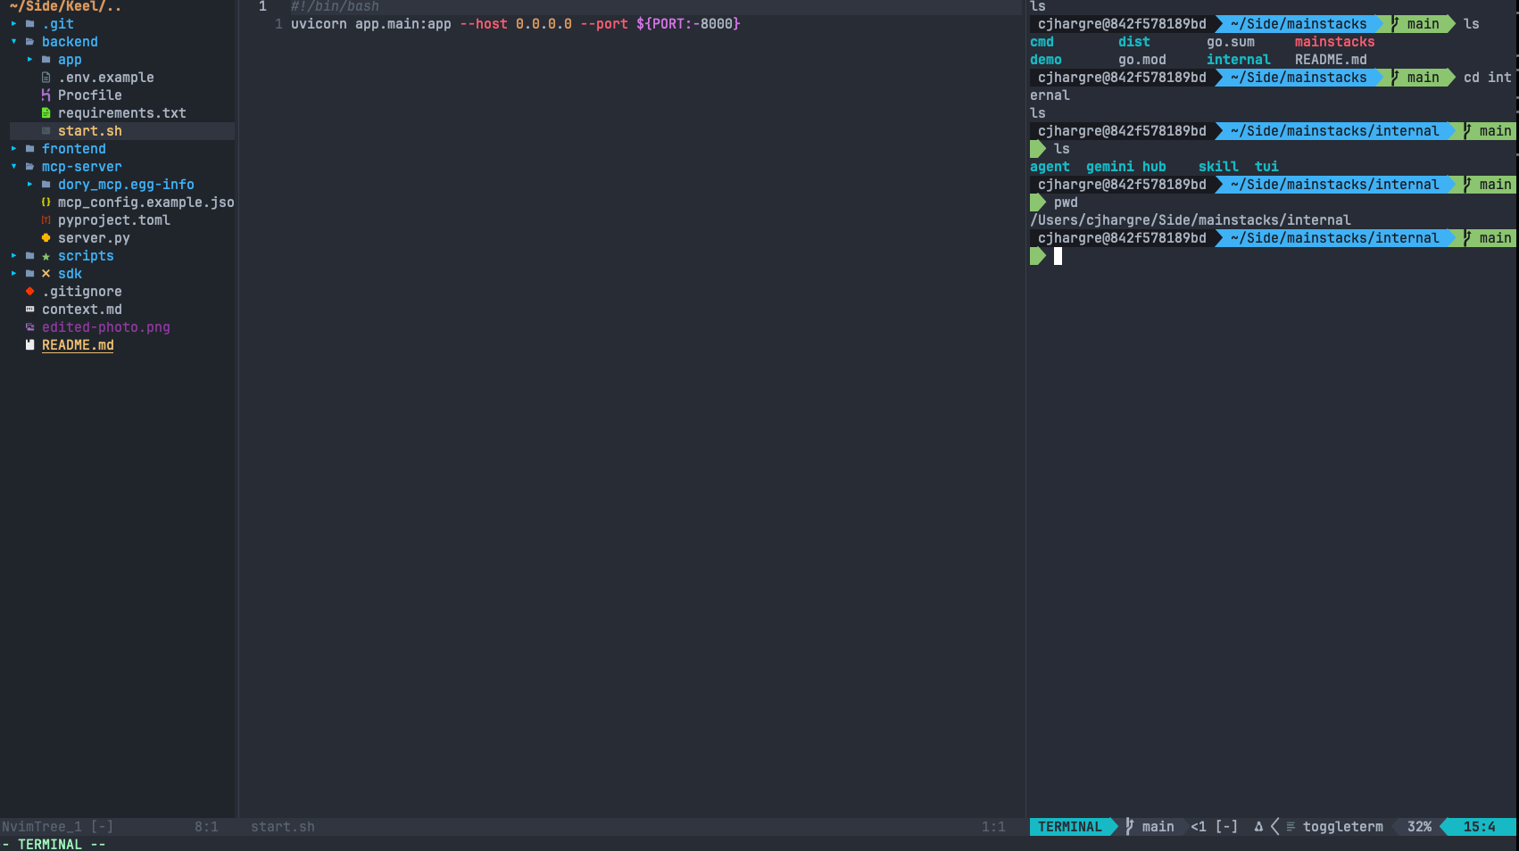Click the requirements.txt green file icon
This screenshot has width=1519, height=851.
tap(46, 113)
